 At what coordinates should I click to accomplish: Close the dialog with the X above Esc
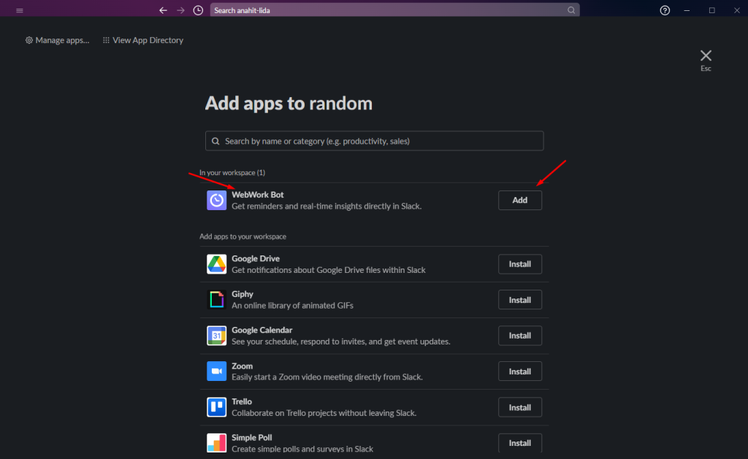[x=706, y=55]
